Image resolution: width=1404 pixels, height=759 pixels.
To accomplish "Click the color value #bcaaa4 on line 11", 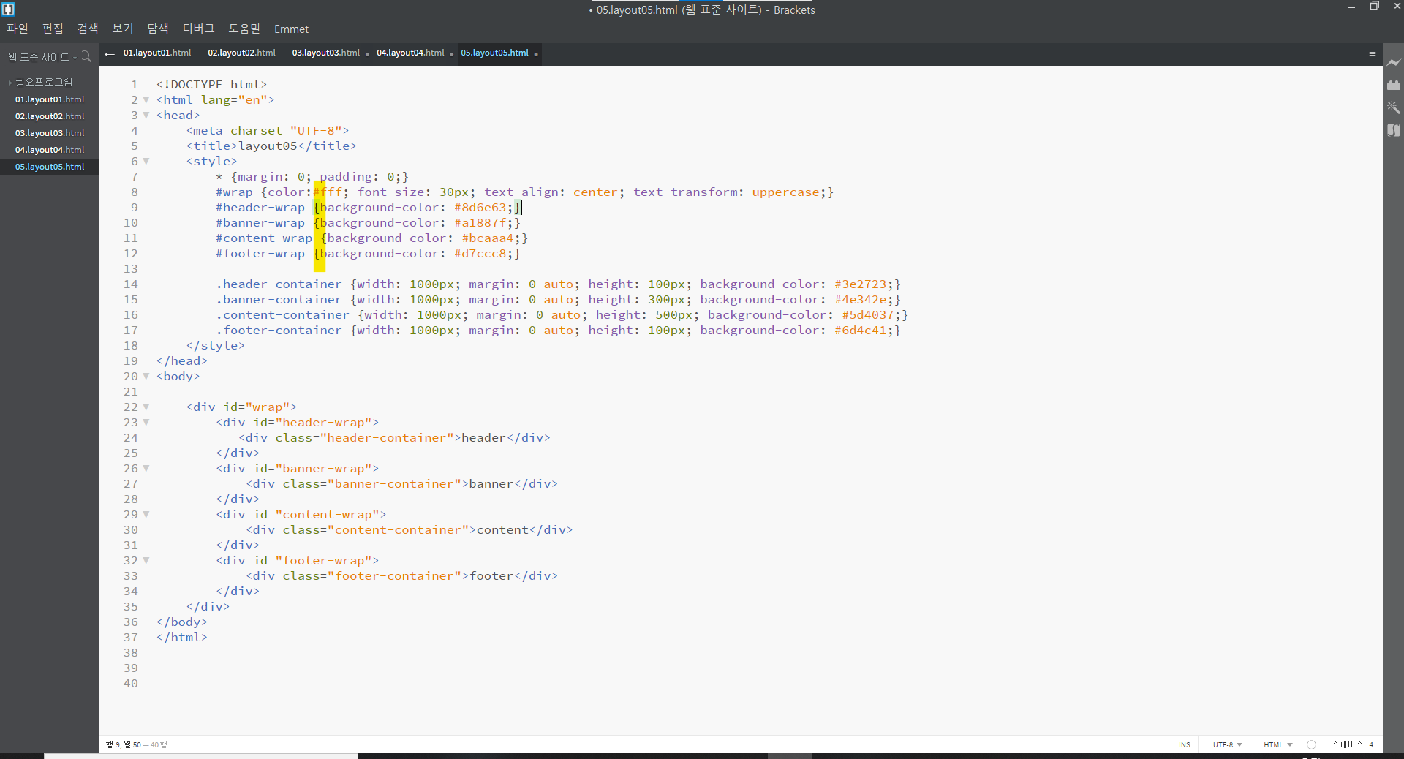I will 488,238.
